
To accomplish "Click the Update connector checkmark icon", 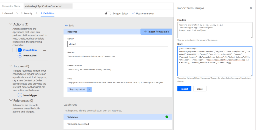I will [133, 14].
